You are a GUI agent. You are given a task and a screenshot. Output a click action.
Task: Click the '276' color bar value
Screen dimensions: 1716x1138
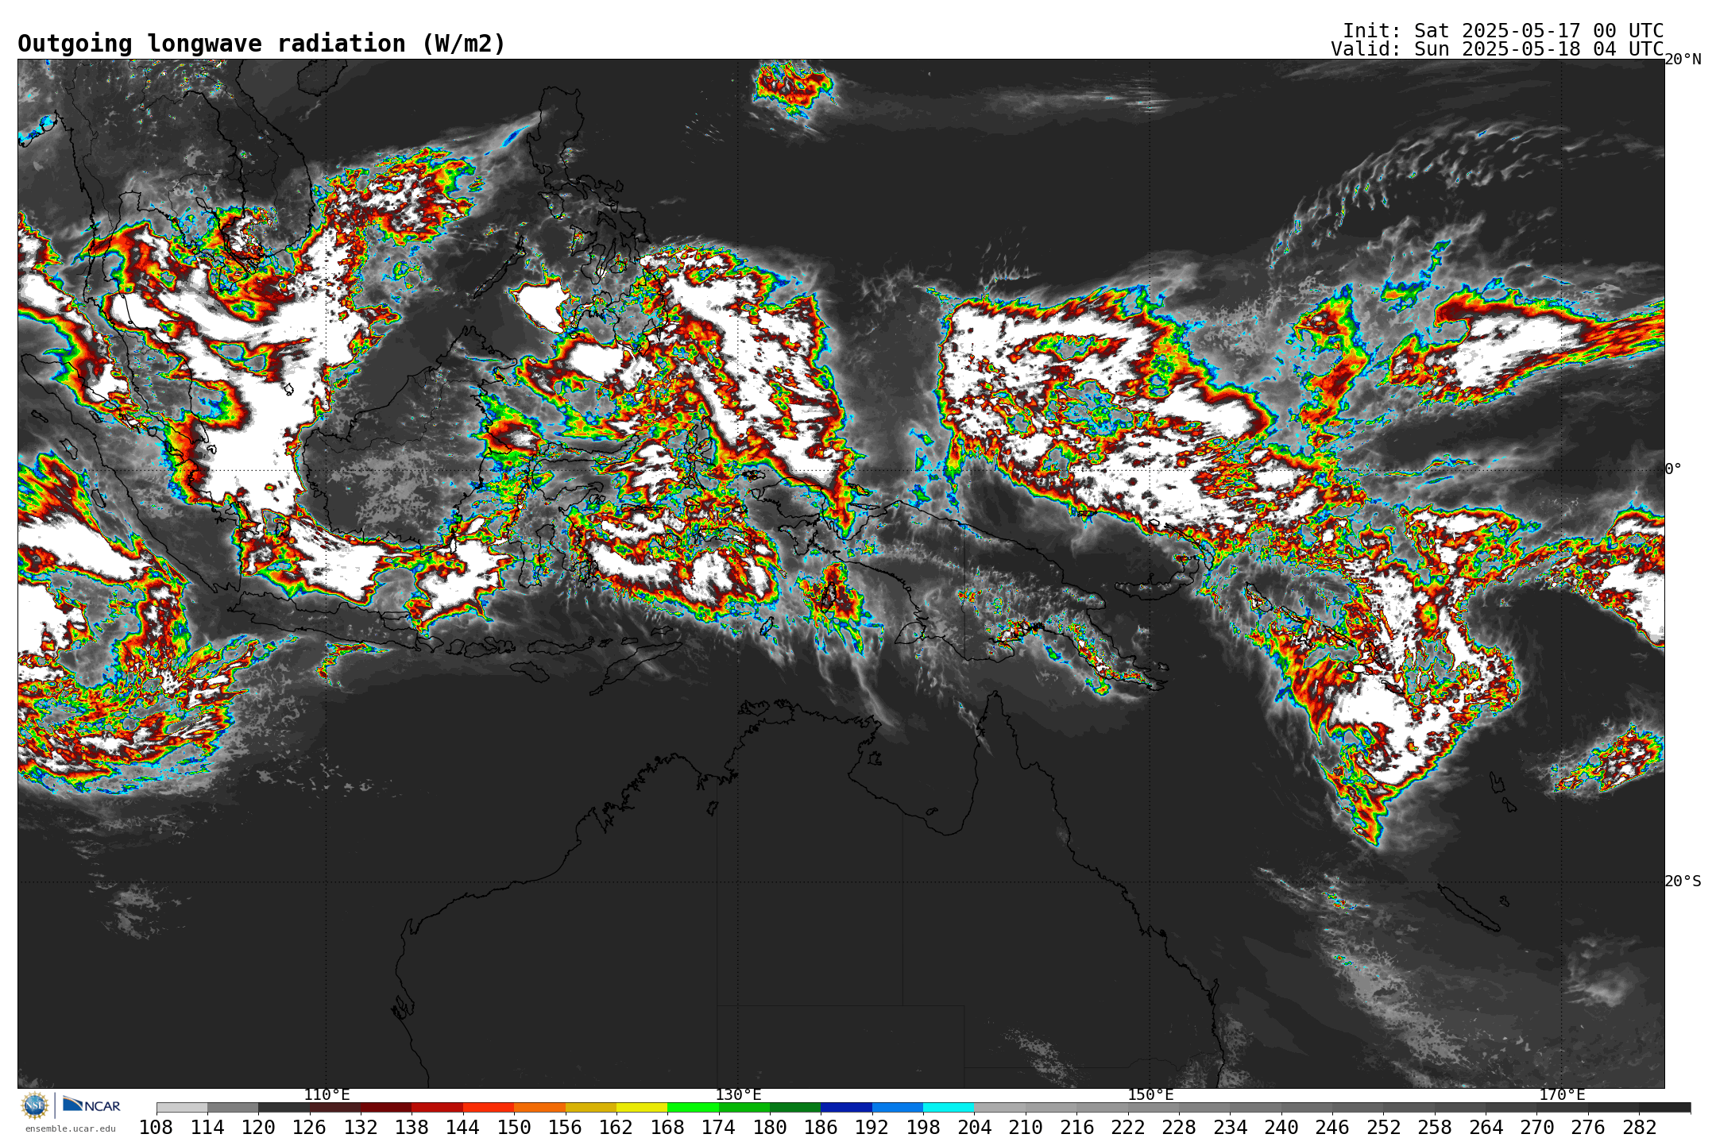click(1588, 1128)
